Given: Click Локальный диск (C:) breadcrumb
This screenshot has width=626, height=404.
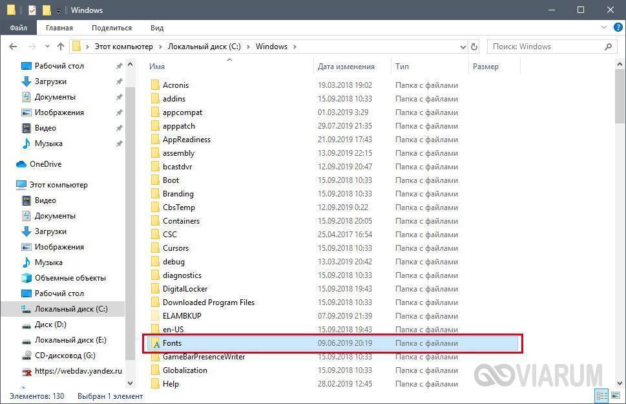Looking at the screenshot, I should 204,47.
